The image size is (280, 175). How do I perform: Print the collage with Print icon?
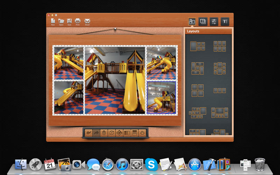pos(78,21)
